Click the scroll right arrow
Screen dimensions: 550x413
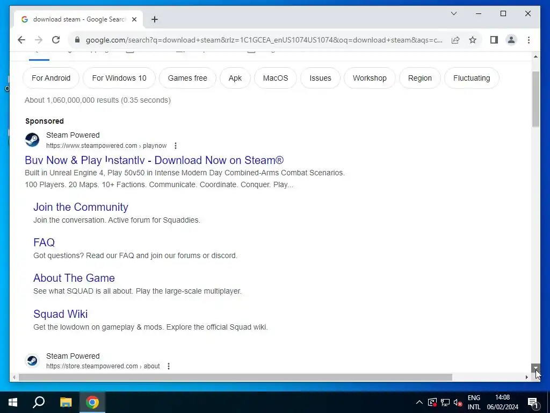(526, 378)
